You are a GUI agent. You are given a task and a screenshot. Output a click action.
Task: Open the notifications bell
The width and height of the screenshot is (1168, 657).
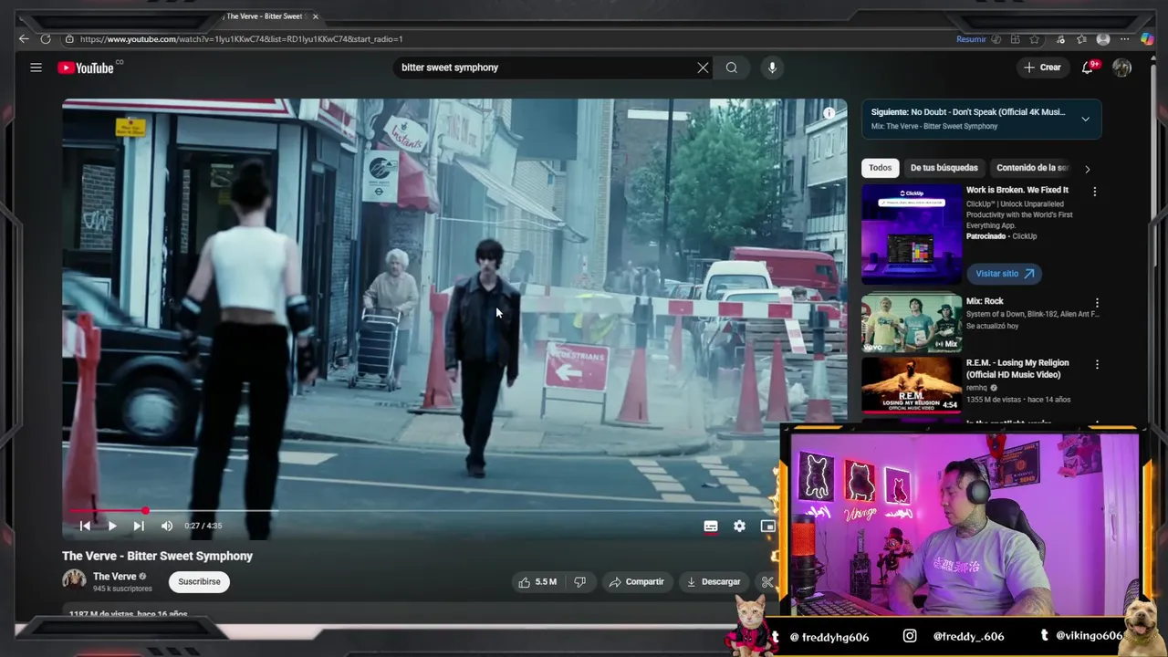click(1088, 68)
